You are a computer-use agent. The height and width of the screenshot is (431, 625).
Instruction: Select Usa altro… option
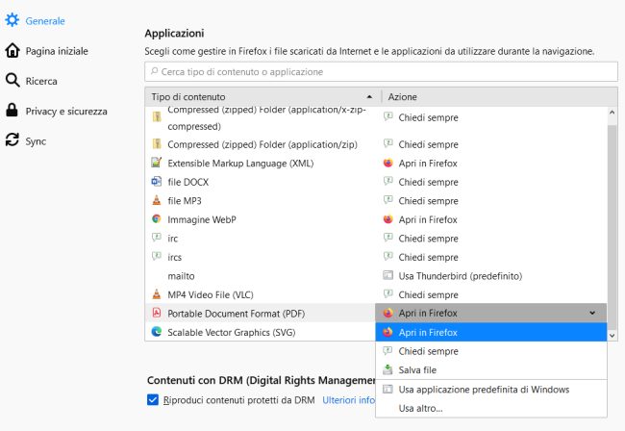point(490,408)
